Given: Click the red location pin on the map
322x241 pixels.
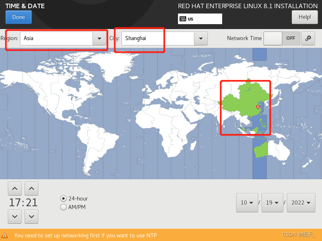Looking at the screenshot, I should point(258,107).
